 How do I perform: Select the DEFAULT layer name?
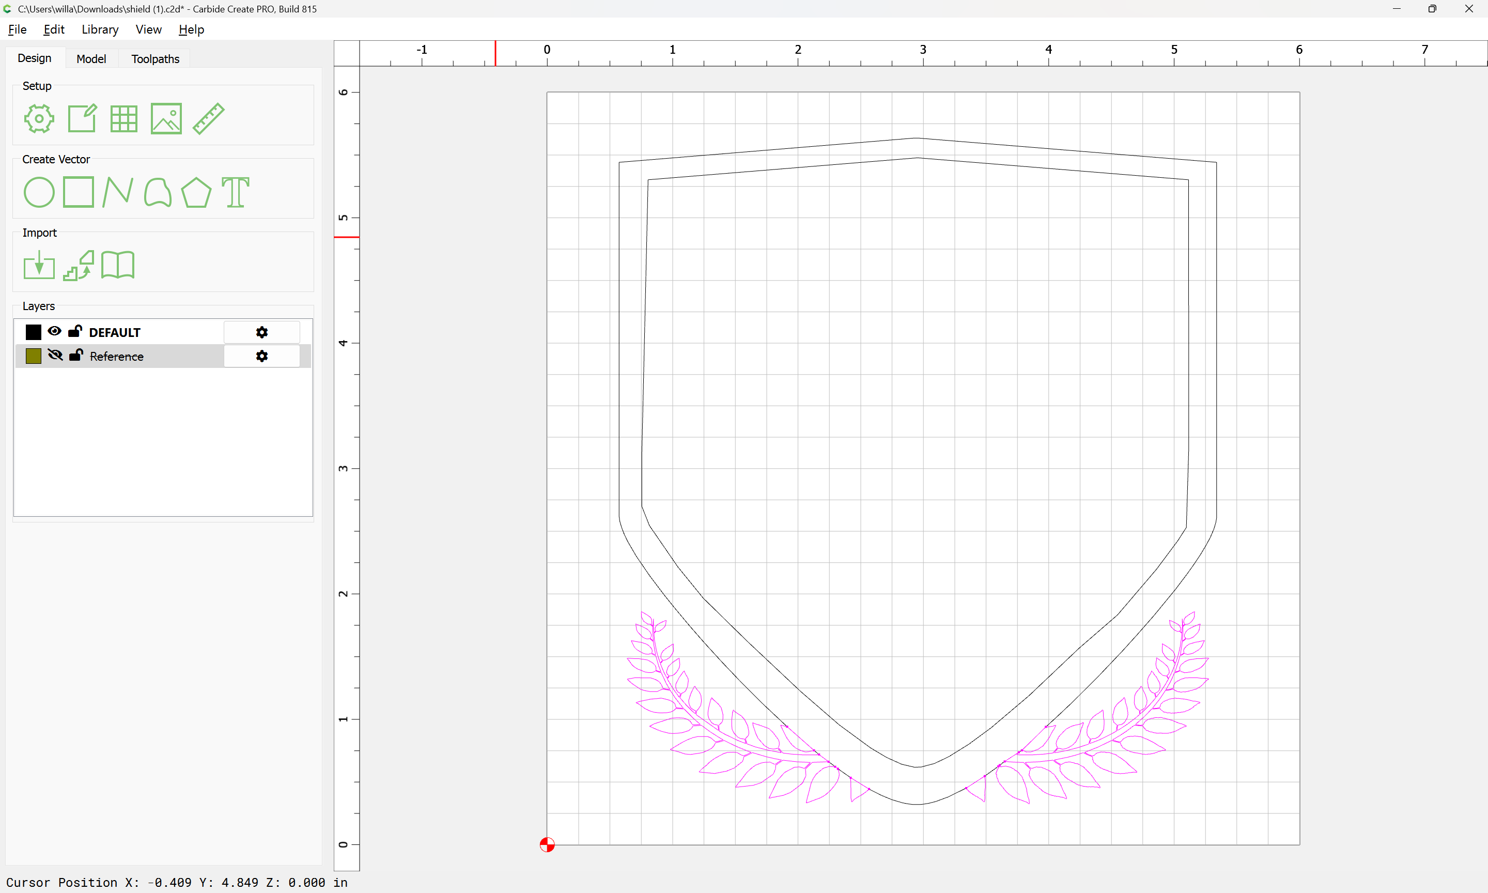(x=115, y=333)
